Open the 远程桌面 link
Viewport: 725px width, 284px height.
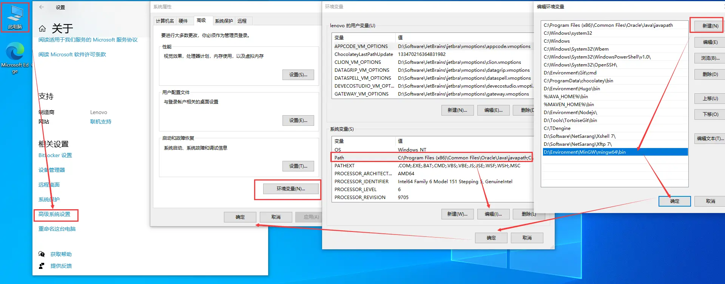49,185
